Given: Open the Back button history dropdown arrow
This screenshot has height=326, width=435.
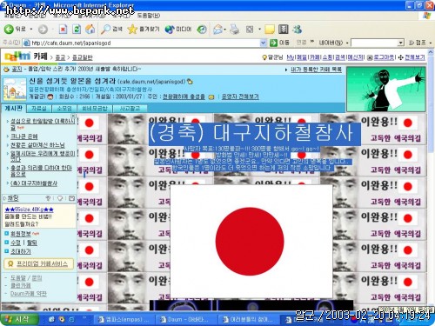Looking at the screenshot, I should pos(31,30).
